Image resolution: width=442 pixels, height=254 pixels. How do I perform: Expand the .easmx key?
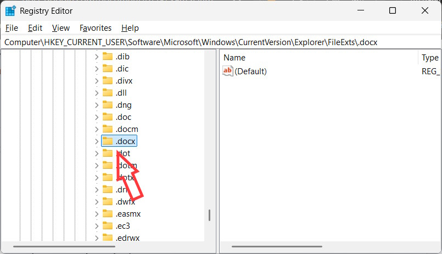click(97, 214)
